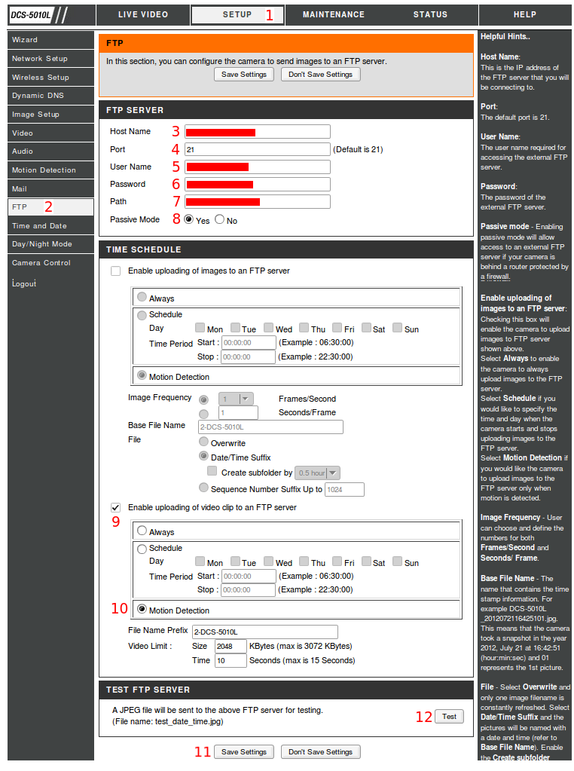
Task: Select Video in sidebar
Action: tap(50, 133)
